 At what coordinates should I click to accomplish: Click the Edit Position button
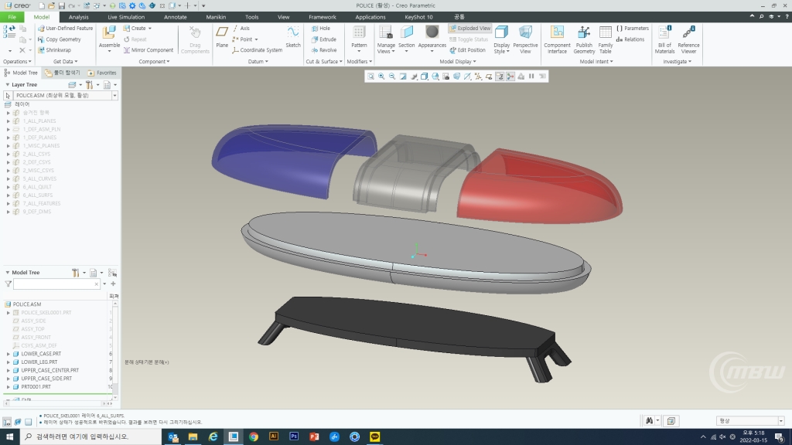tap(467, 50)
